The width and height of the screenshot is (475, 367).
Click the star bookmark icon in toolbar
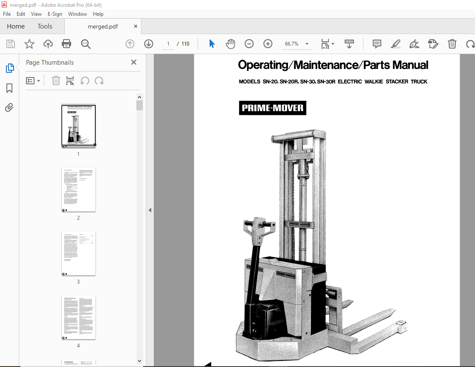[29, 44]
